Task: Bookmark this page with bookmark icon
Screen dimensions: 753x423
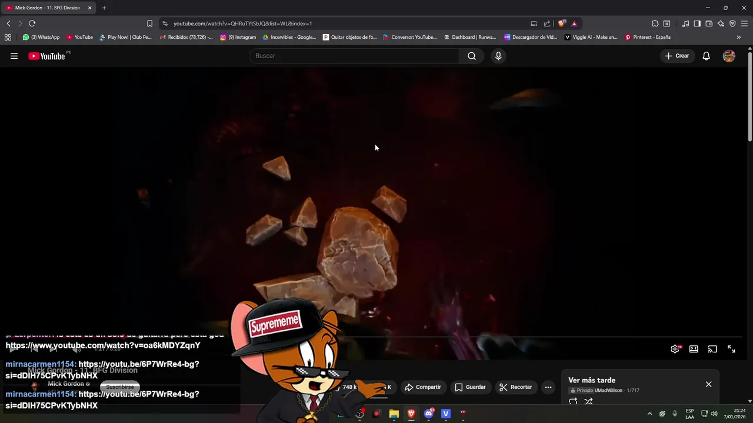Action: 149,23
